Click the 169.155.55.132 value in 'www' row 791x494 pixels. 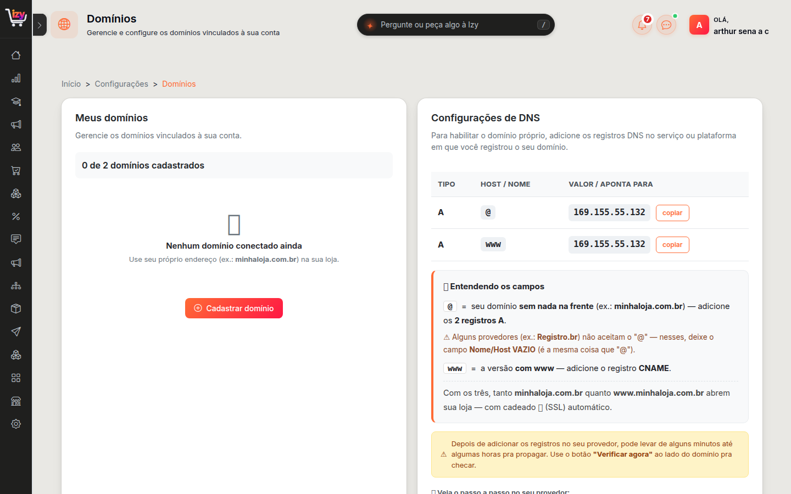pyautogui.click(x=609, y=244)
